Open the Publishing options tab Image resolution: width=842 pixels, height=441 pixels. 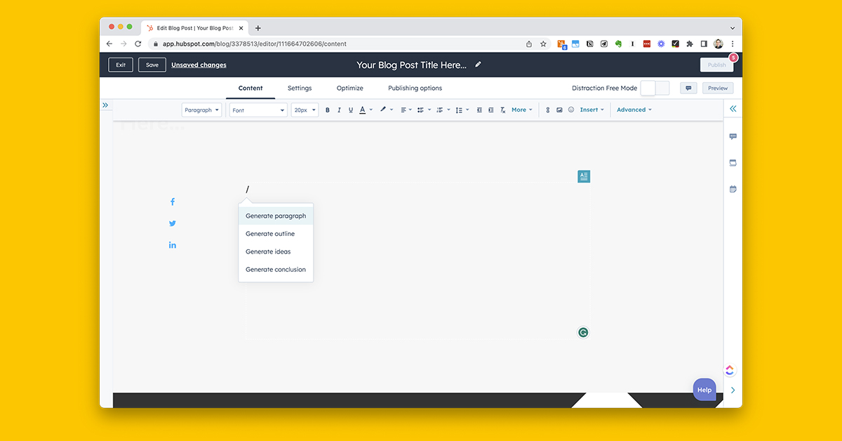(415, 88)
